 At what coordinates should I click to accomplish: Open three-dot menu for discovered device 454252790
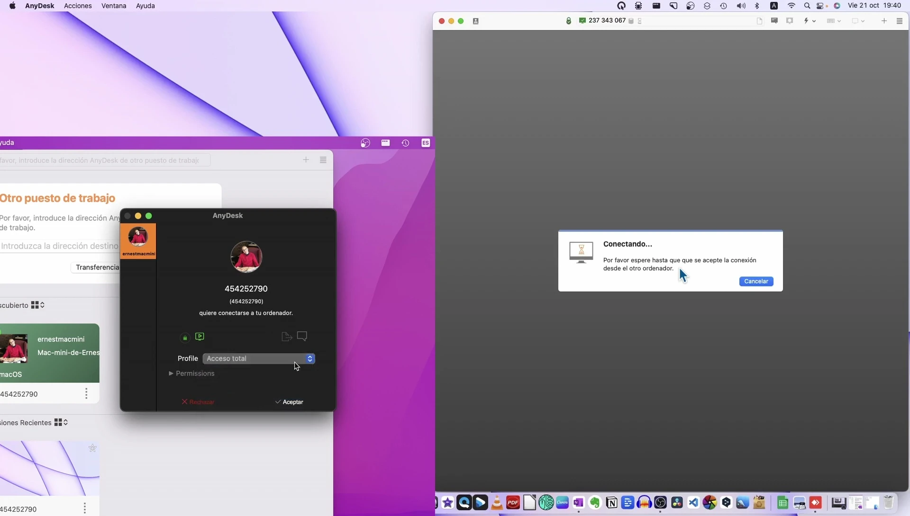point(86,393)
